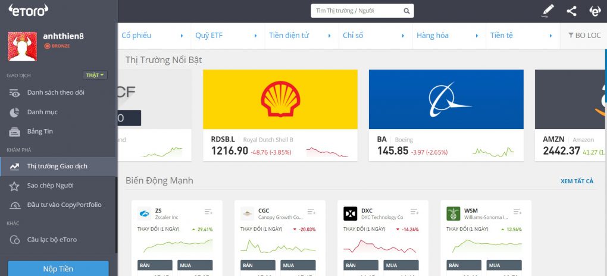Click the filter funnel icon BO LOC
The width and height of the screenshot is (607, 276).
click(x=571, y=36)
